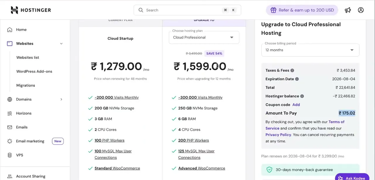
Task: Open Websites list in the sidebar
Action: [28, 58]
